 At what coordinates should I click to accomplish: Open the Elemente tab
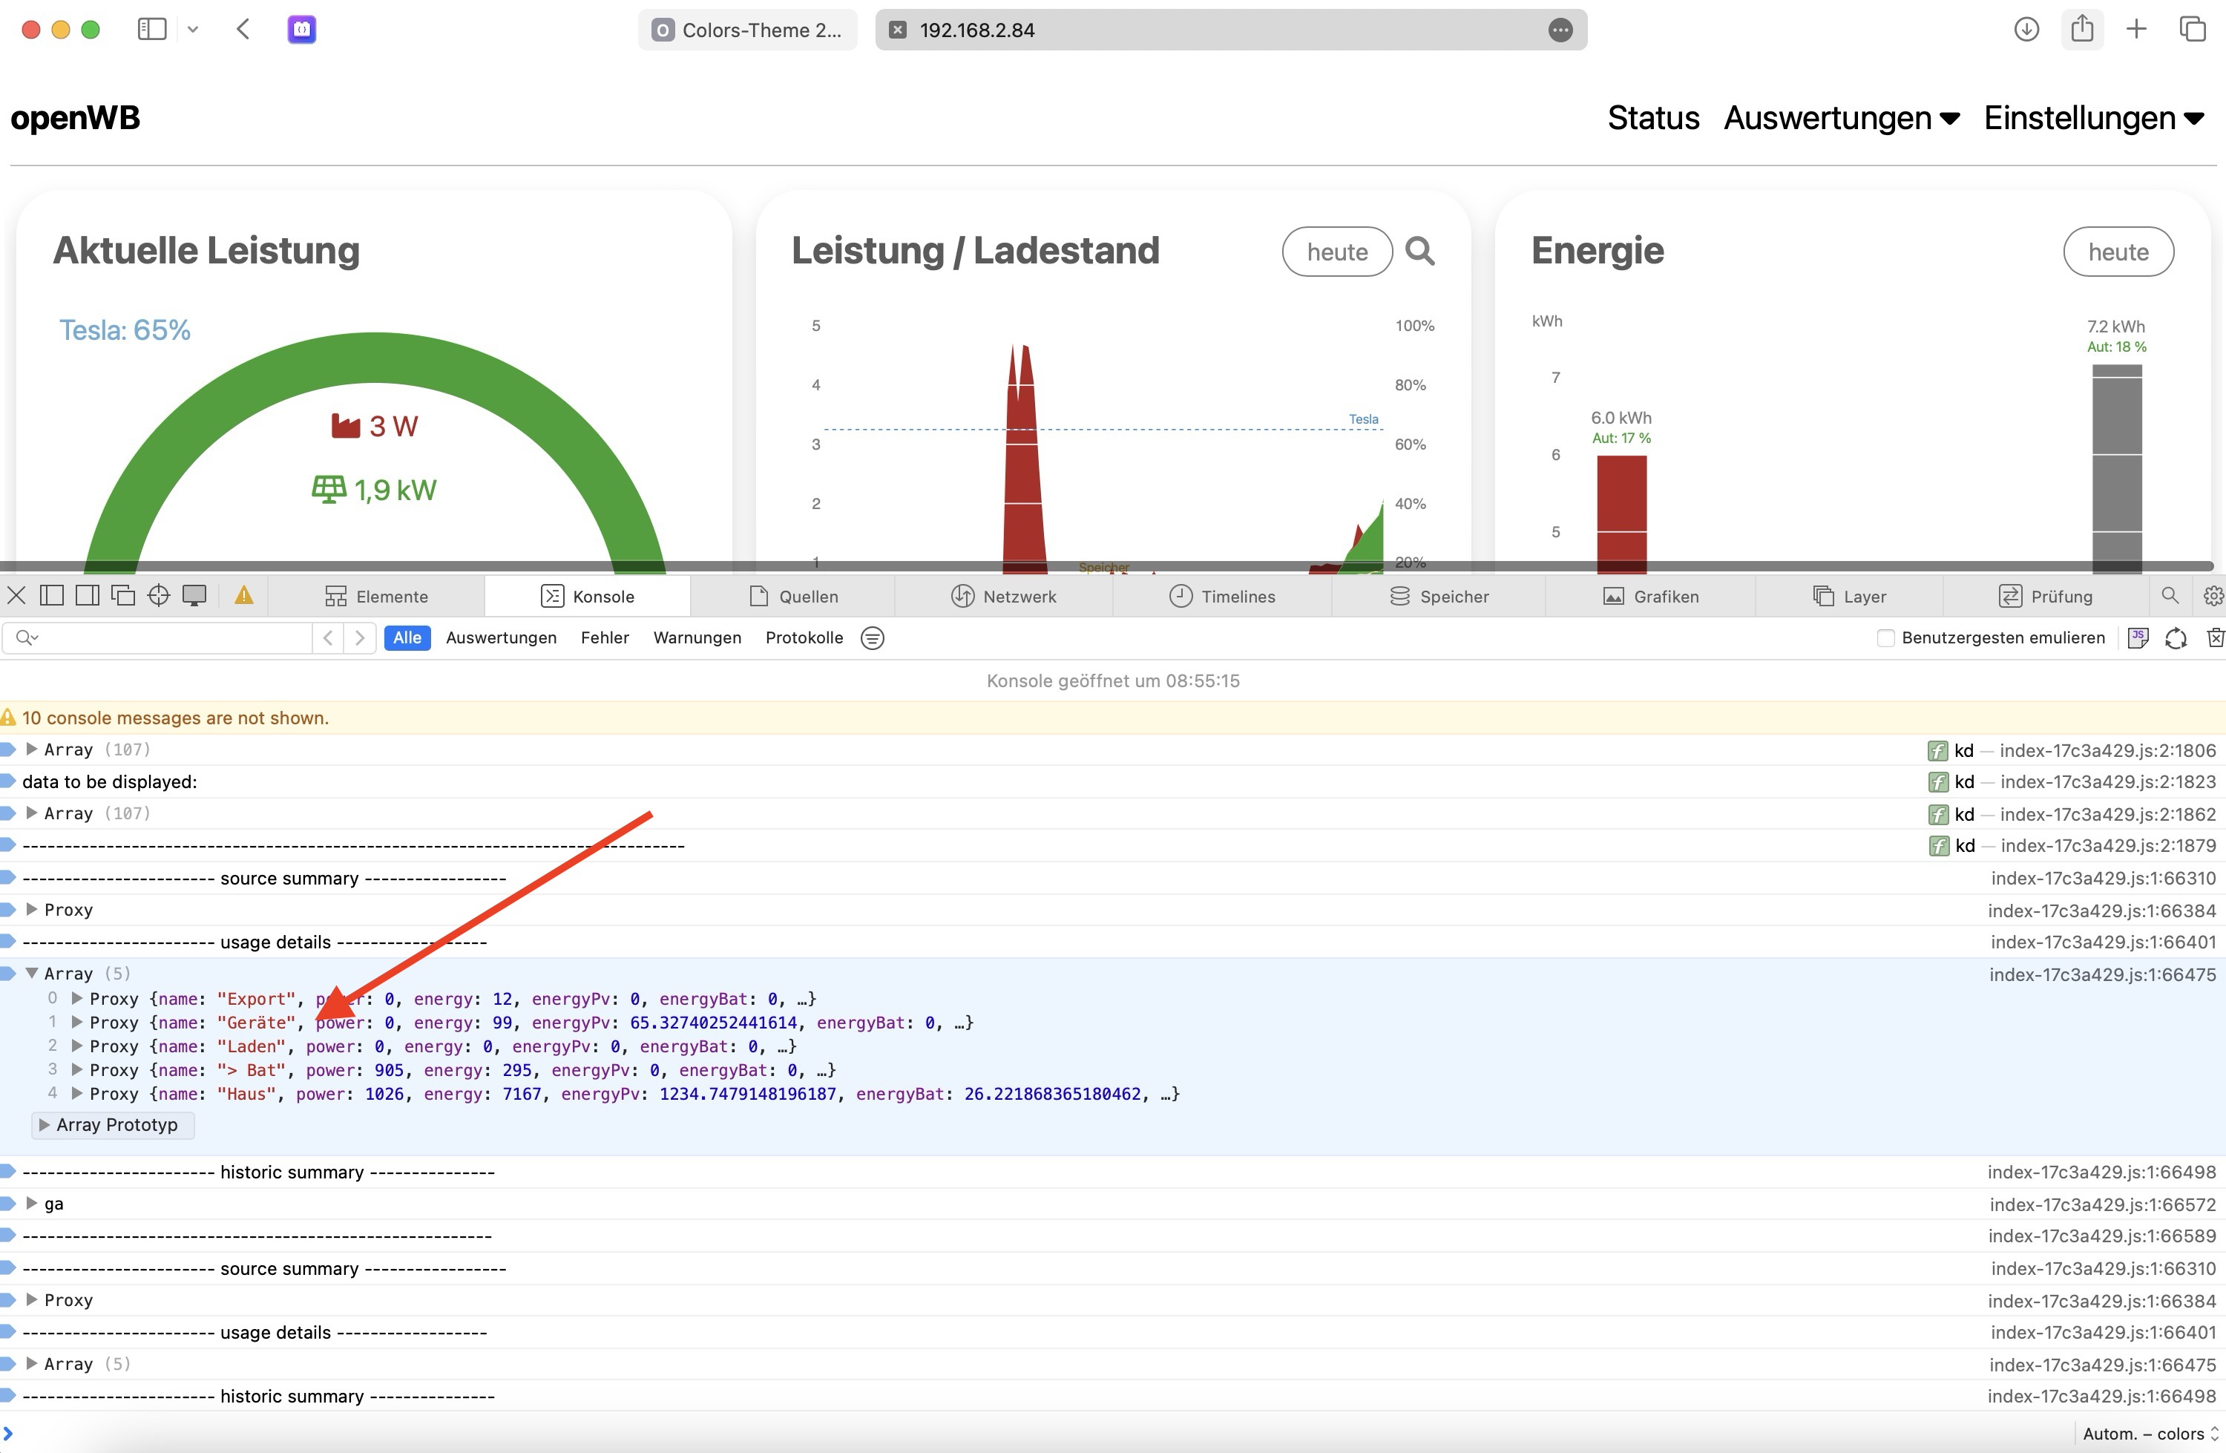pyautogui.click(x=376, y=596)
